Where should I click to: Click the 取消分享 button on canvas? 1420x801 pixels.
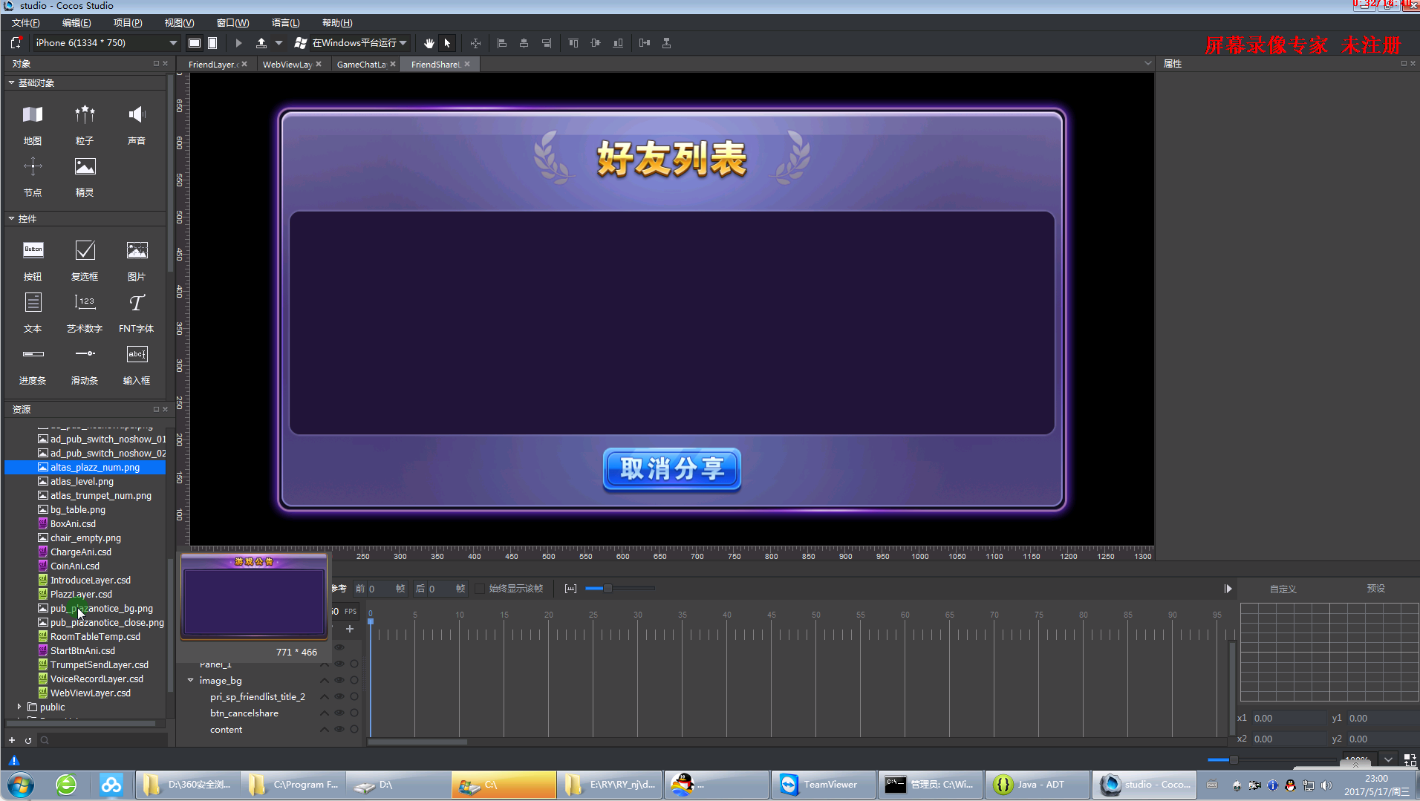click(672, 469)
